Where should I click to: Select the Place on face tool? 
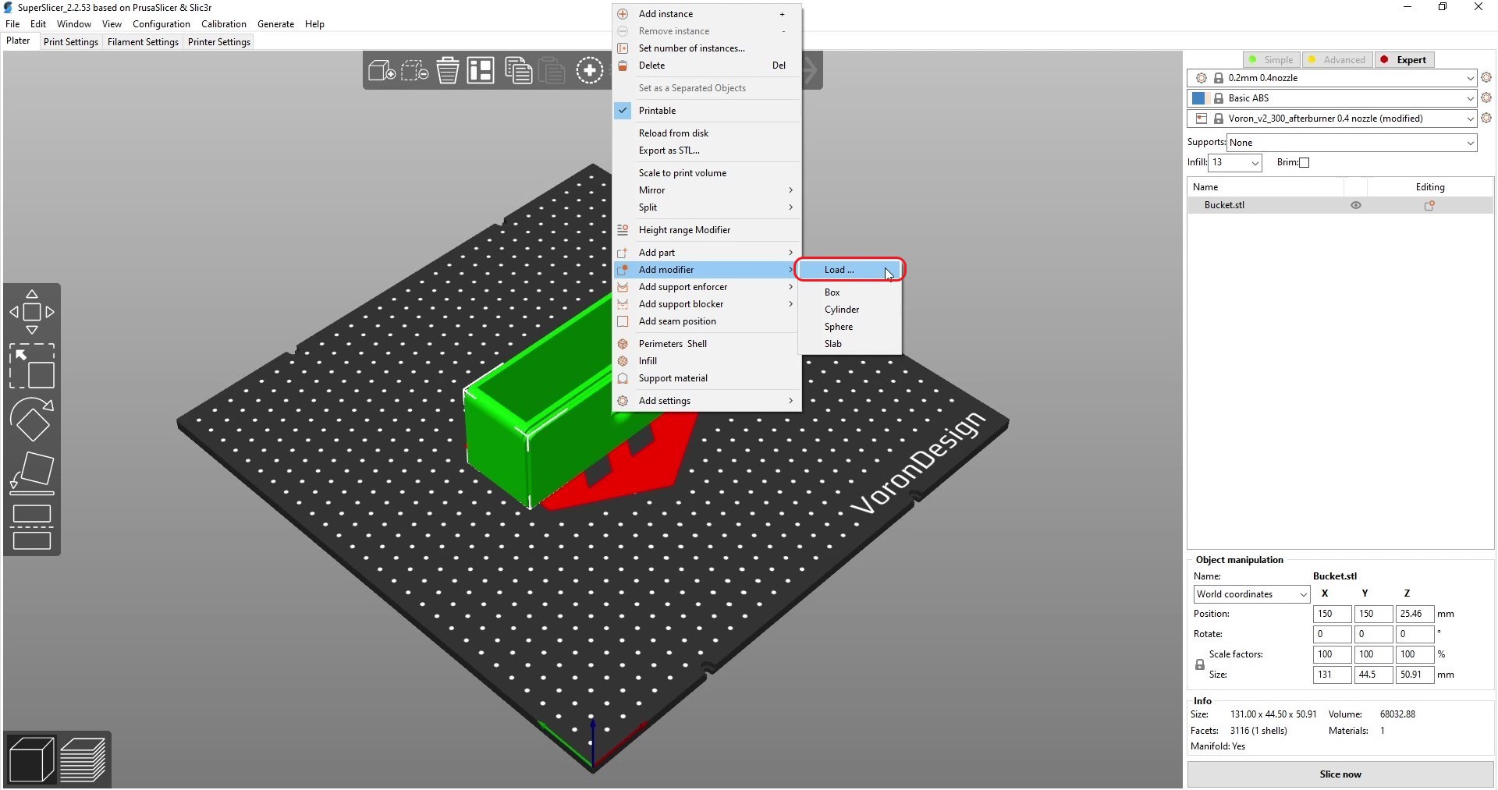click(32, 473)
